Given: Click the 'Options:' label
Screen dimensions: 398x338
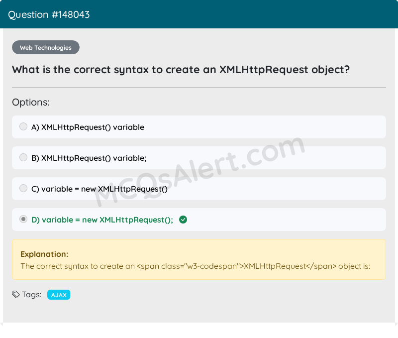Looking at the screenshot, I should [31, 103].
